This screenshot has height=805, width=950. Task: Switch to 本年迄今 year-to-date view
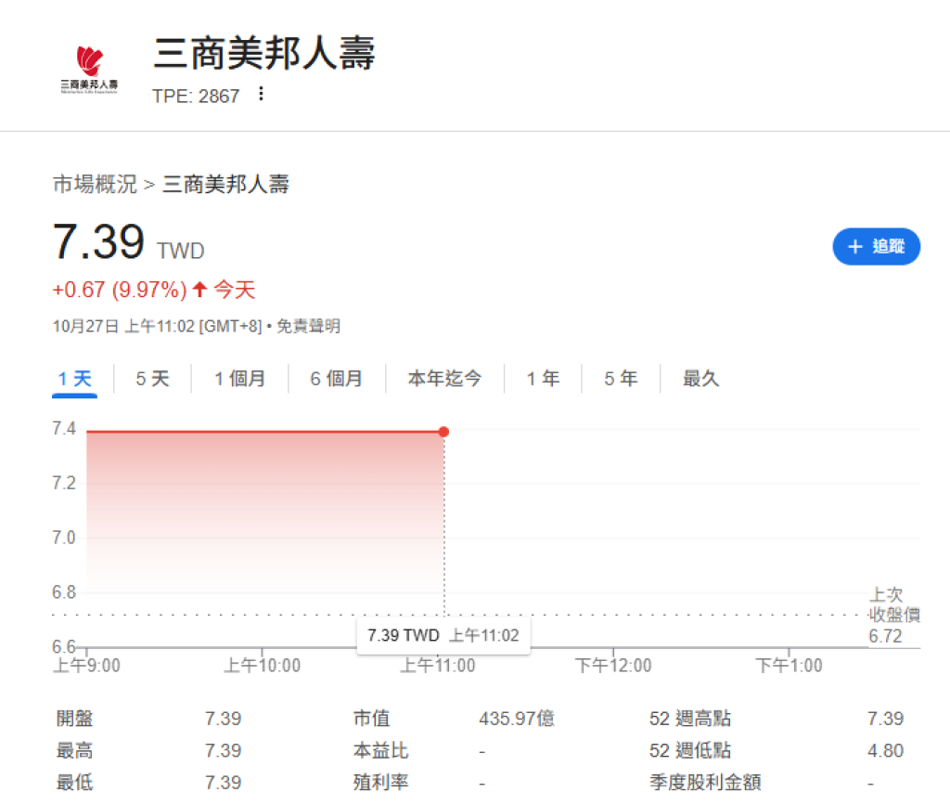click(445, 378)
